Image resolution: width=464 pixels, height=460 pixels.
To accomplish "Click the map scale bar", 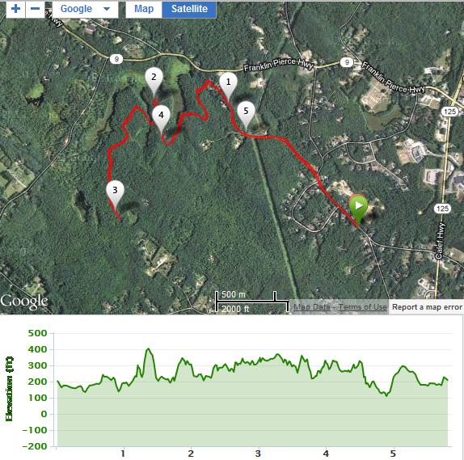I will click(252, 302).
